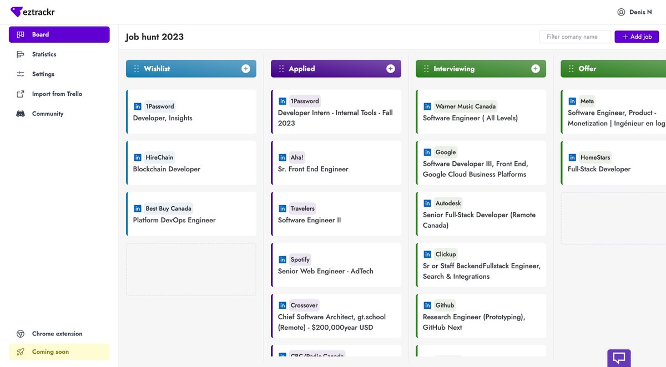666x367 pixels.
Task: Open the Senior Web Engineer - AdTech card
Action: tap(336, 265)
